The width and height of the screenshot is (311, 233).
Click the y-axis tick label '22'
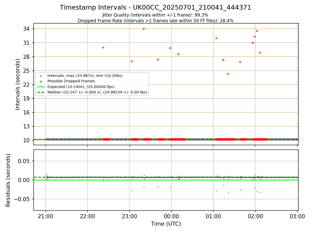click(x=27, y=85)
